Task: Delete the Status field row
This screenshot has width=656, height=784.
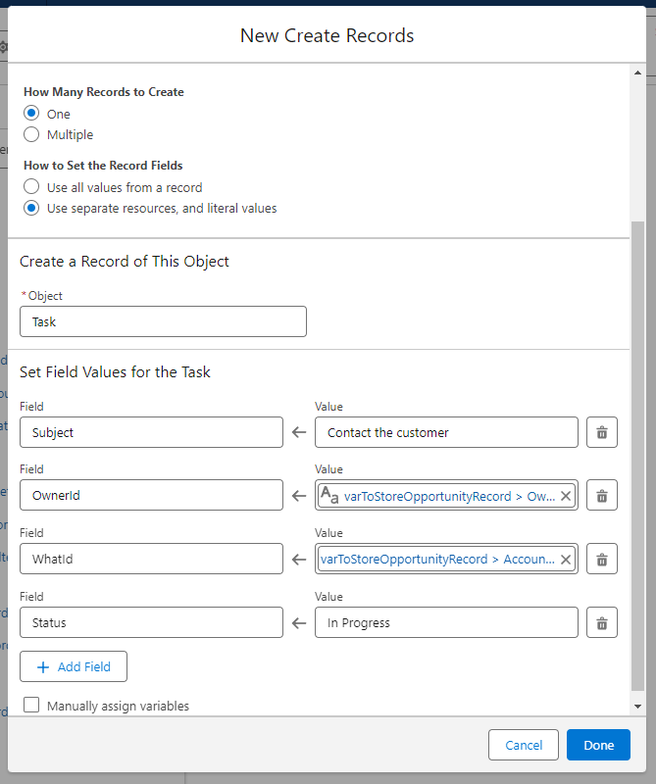Action: pos(602,623)
